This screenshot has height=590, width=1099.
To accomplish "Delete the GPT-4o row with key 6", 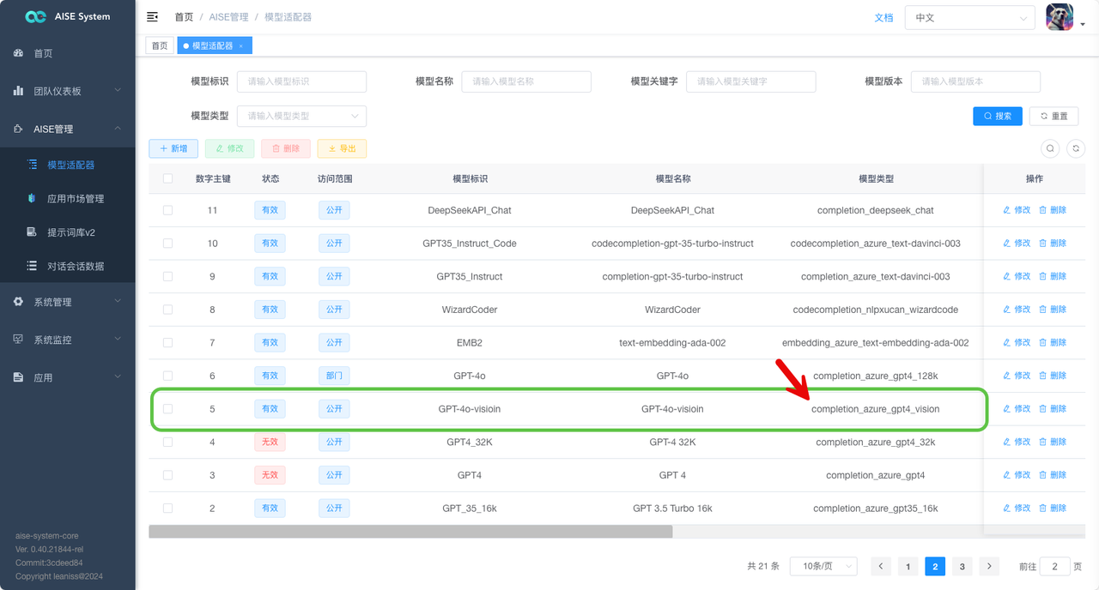I will (x=1053, y=376).
